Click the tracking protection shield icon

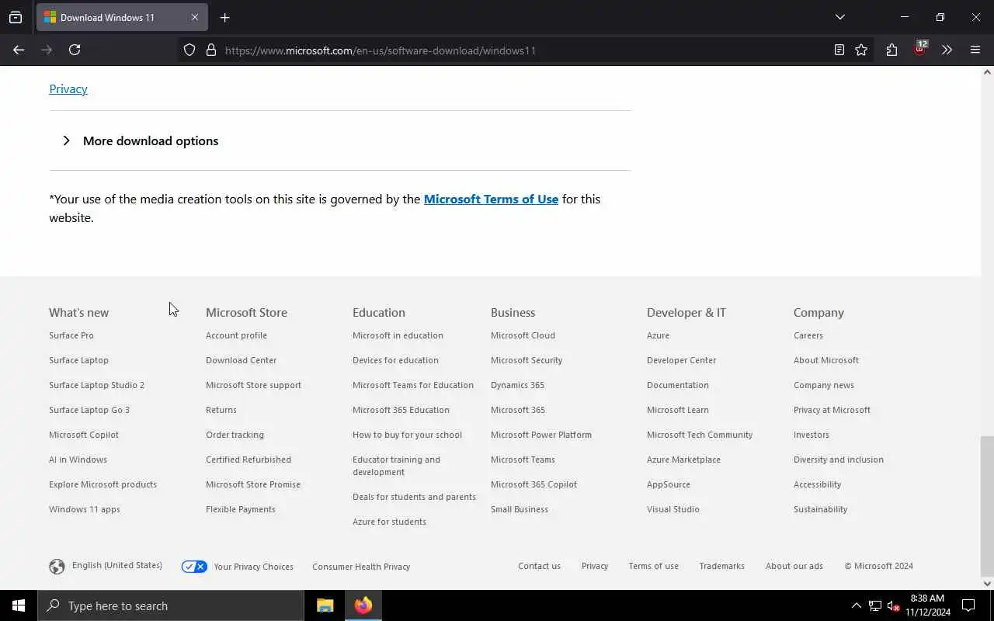click(x=189, y=50)
